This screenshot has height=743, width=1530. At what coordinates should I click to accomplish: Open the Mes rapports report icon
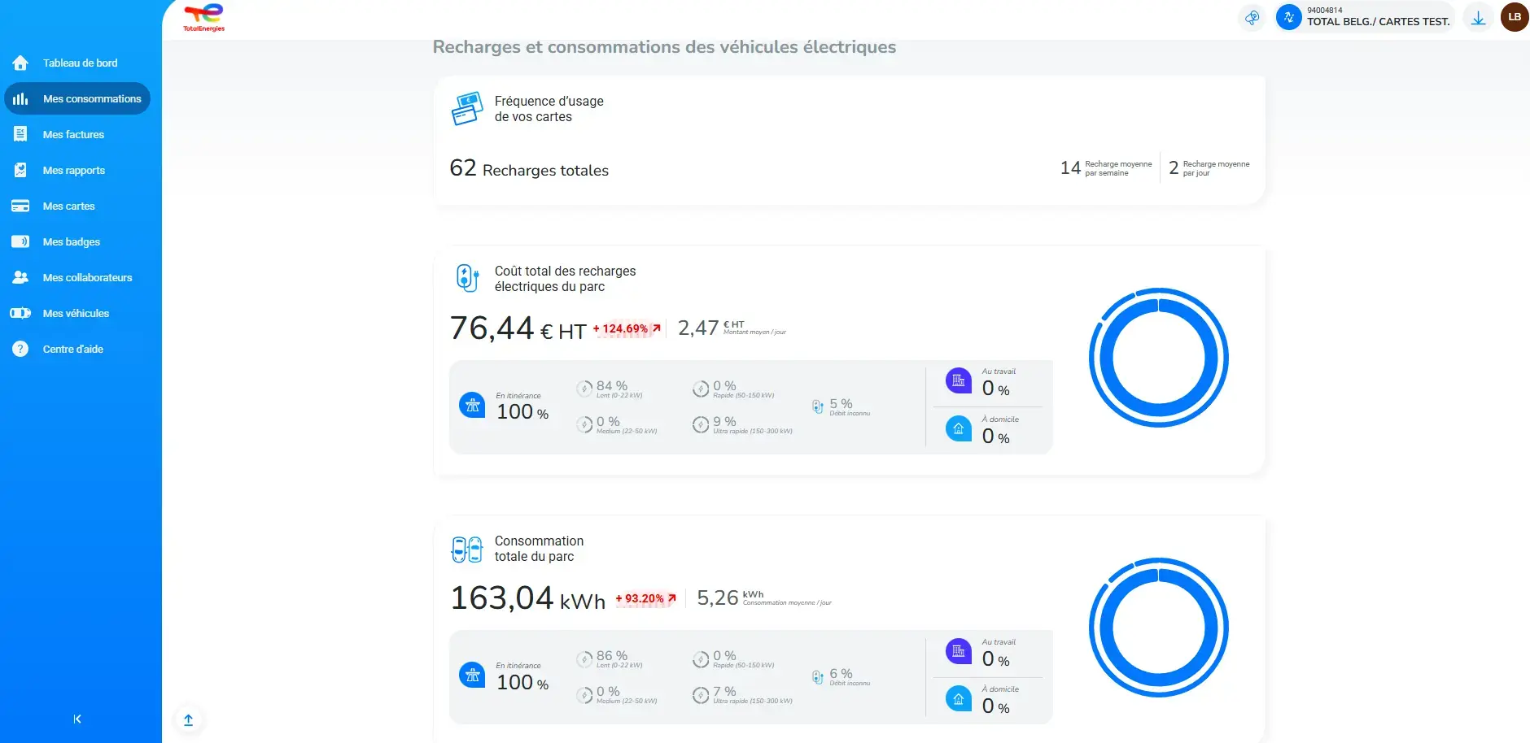click(20, 169)
